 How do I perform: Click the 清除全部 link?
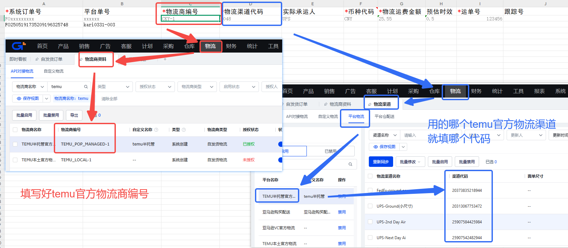[x=109, y=99]
